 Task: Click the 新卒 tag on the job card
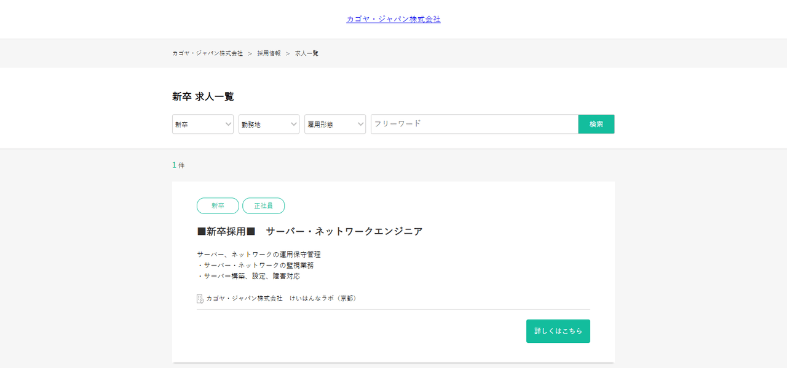coord(218,206)
